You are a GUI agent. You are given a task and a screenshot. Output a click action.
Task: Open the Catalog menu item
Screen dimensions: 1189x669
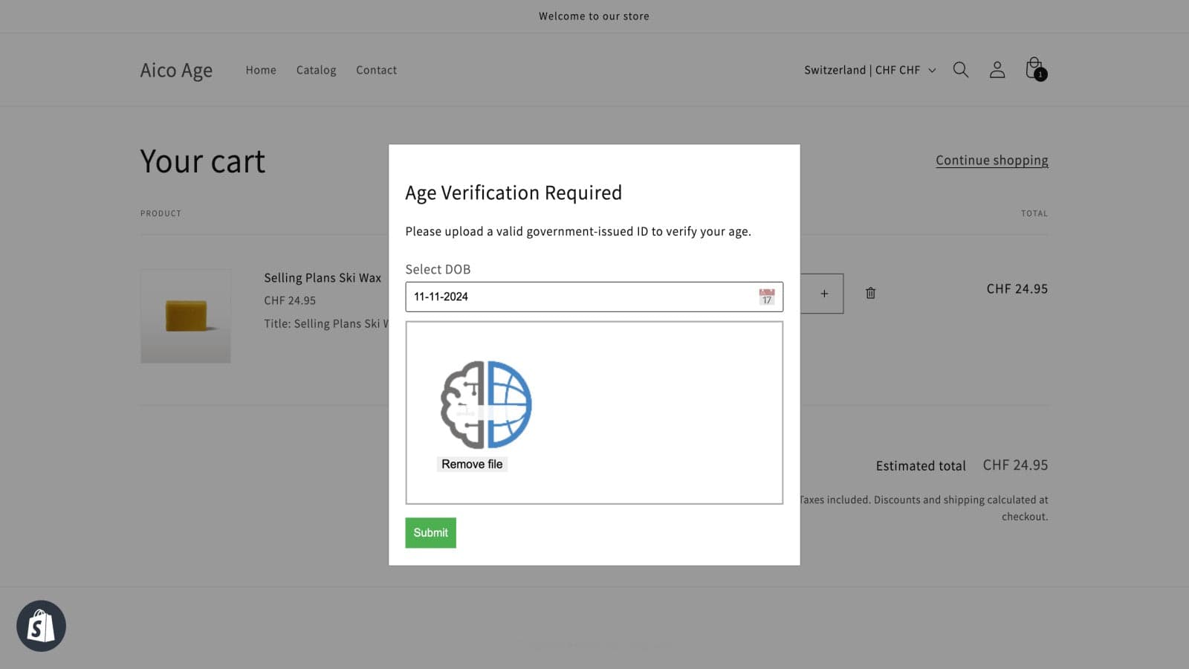316,70
